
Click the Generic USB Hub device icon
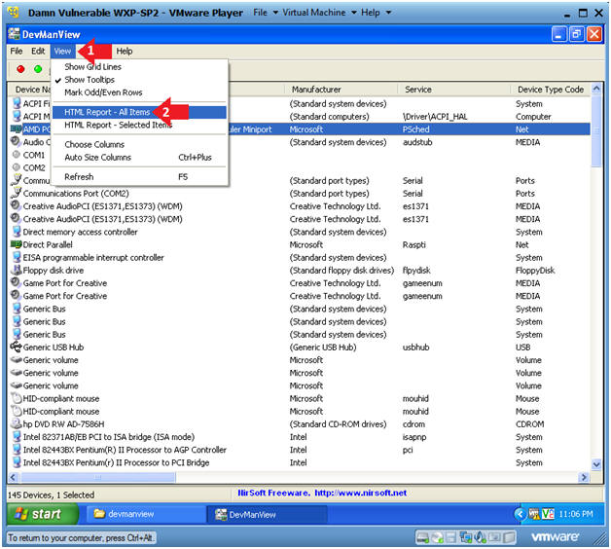[x=16, y=347]
